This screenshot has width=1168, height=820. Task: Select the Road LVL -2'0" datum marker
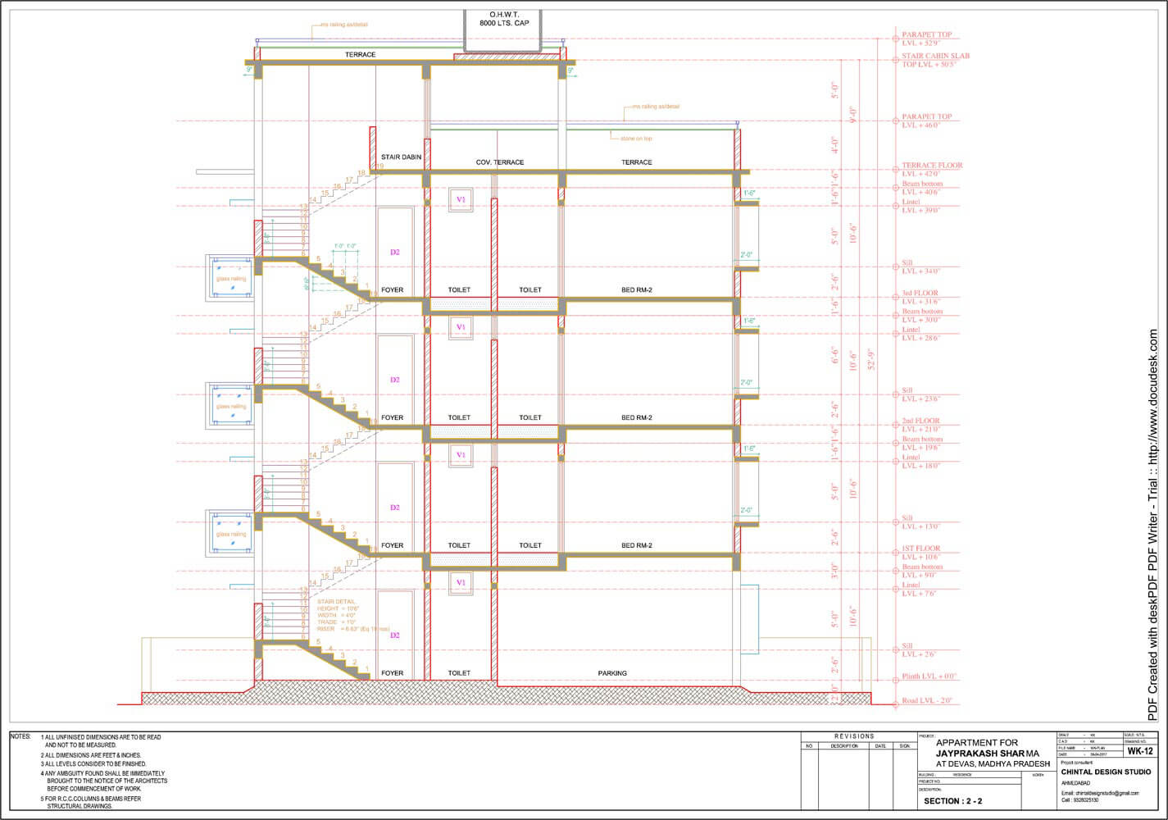point(897,703)
